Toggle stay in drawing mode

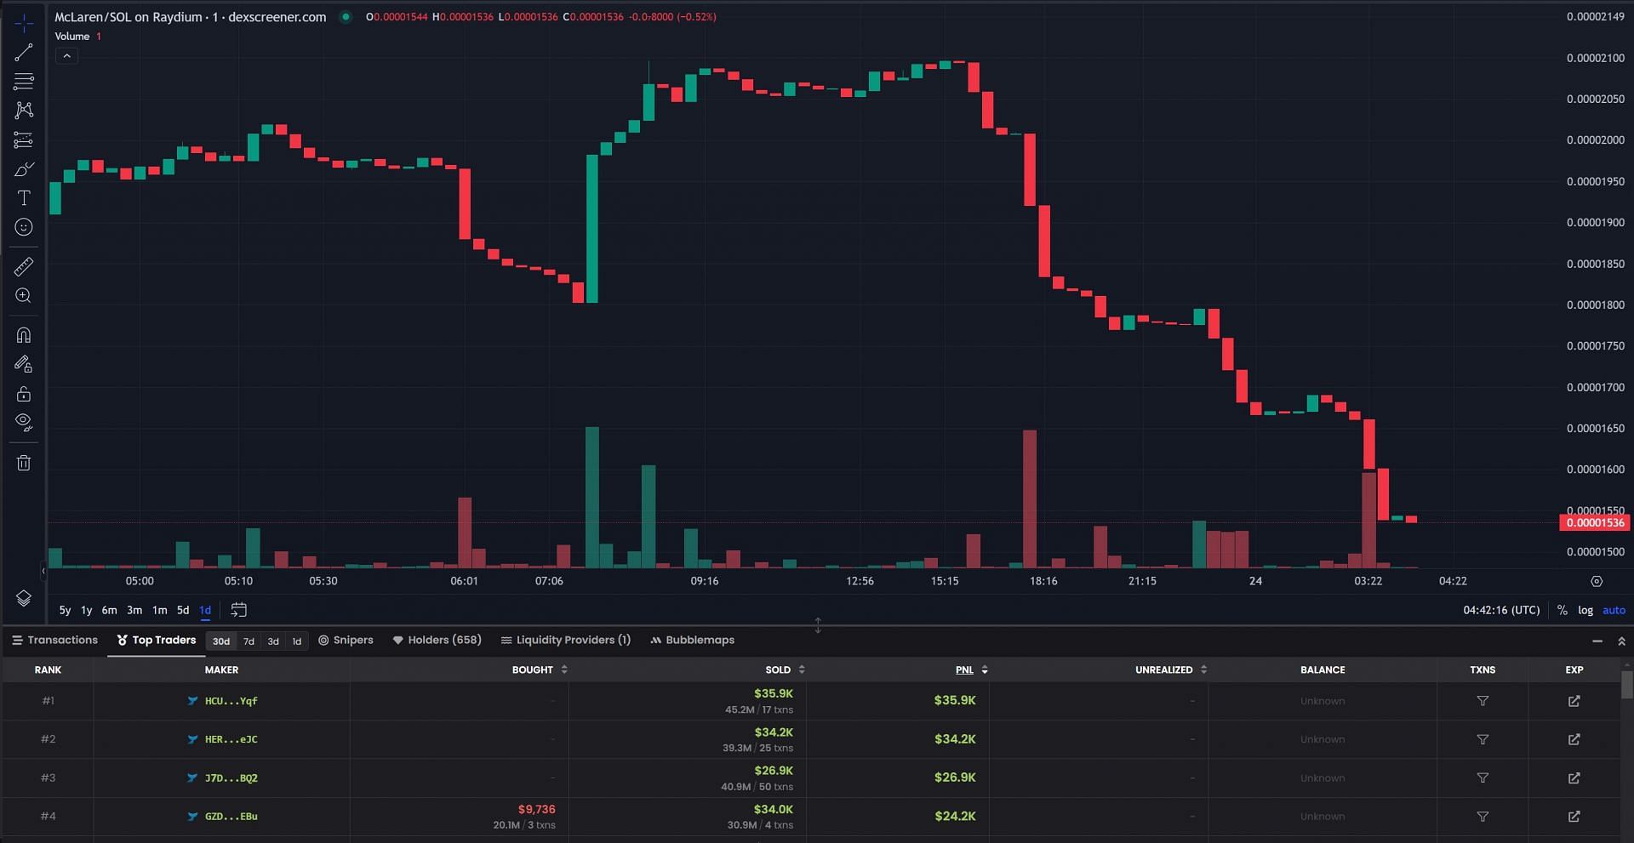(x=24, y=364)
